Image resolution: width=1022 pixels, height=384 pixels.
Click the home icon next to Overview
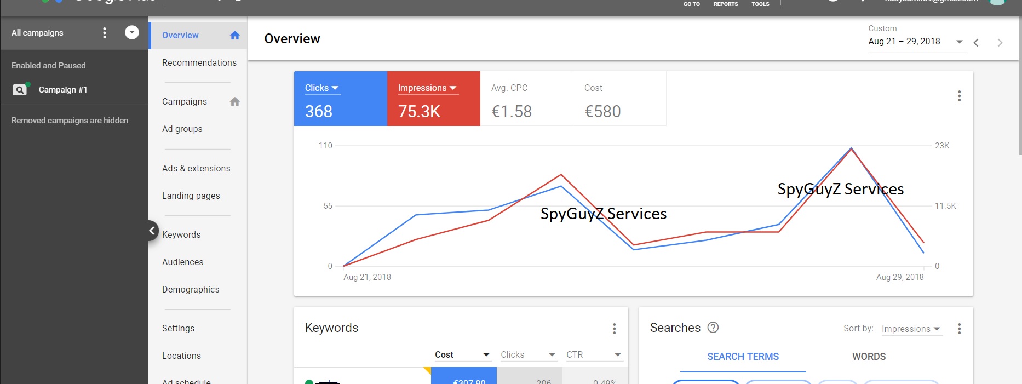coord(235,35)
